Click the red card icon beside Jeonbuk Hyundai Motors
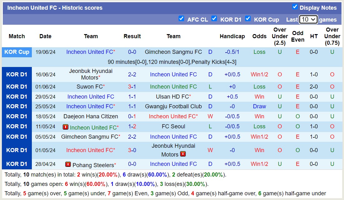This screenshot has height=200, width=344. (183, 154)
